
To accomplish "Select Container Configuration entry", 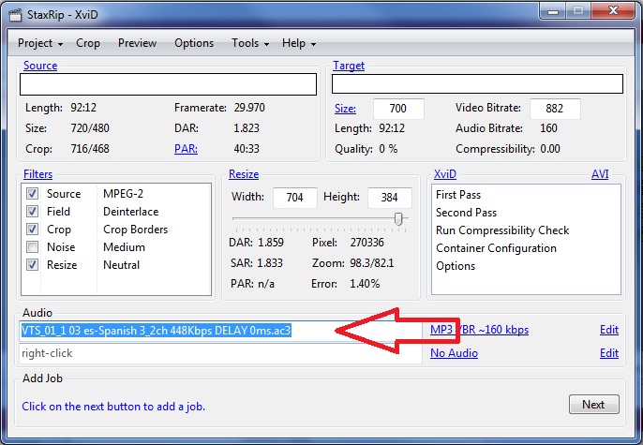I will tap(496, 248).
